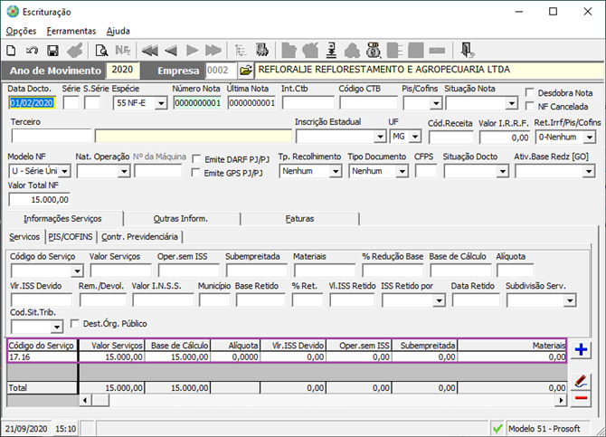Viewport: 606px width, 437px height.
Task: Open the Espécie 55 NF-E dropdown
Action: click(x=161, y=103)
